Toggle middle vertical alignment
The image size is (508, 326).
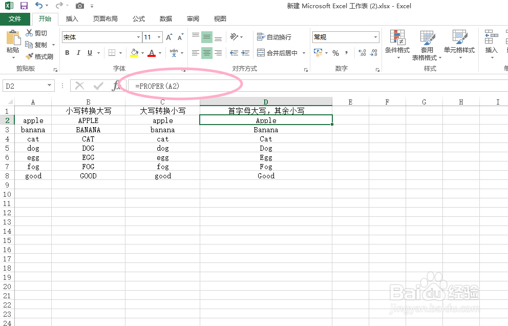[206, 37]
